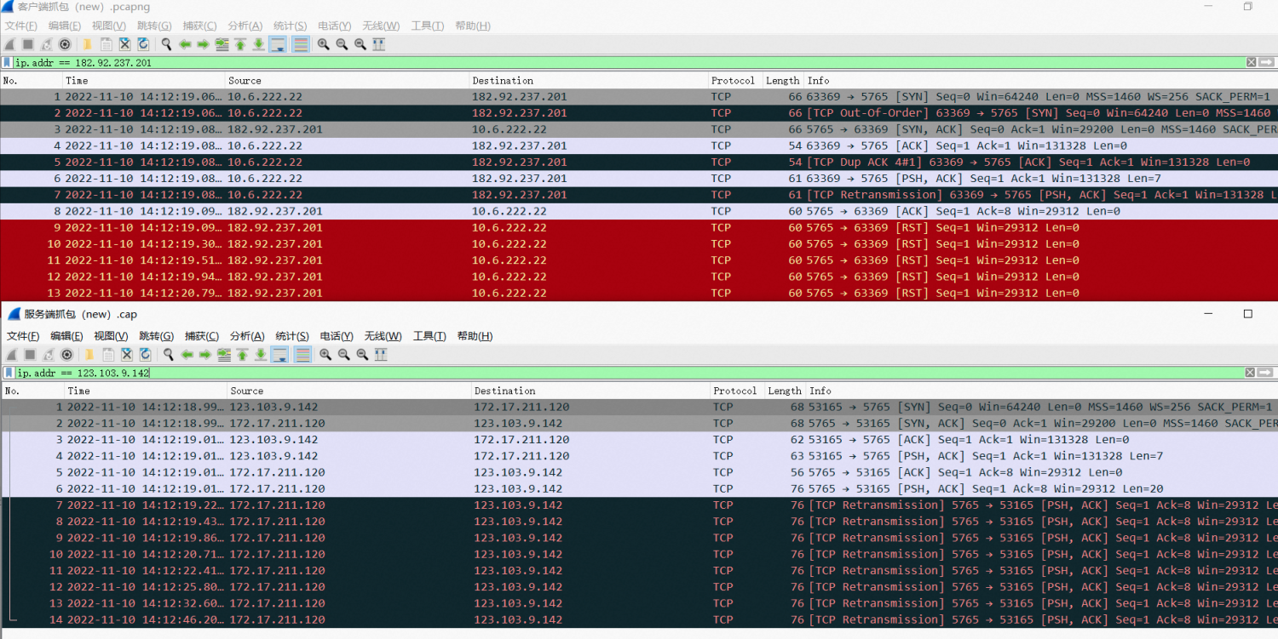The image size is (1278, 639).
Task: Jump to last packet in server window
Action: [x=261, y=355]
